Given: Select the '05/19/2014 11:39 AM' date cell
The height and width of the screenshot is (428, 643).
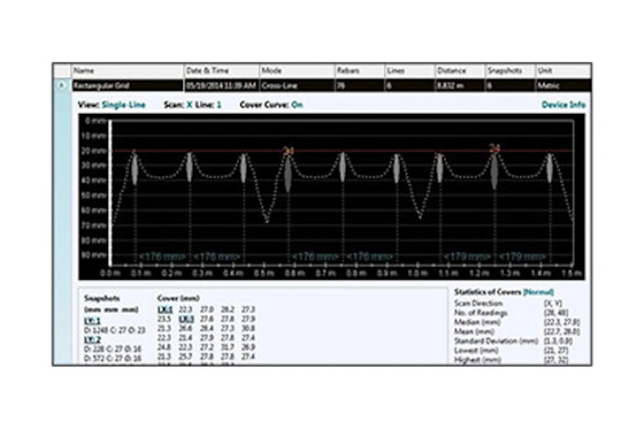Looking at the screenshot, I should (x=222, y=86).
